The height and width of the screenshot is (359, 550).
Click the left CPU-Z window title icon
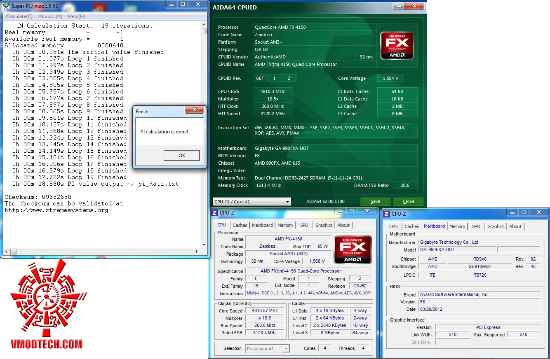pos(214,213)
